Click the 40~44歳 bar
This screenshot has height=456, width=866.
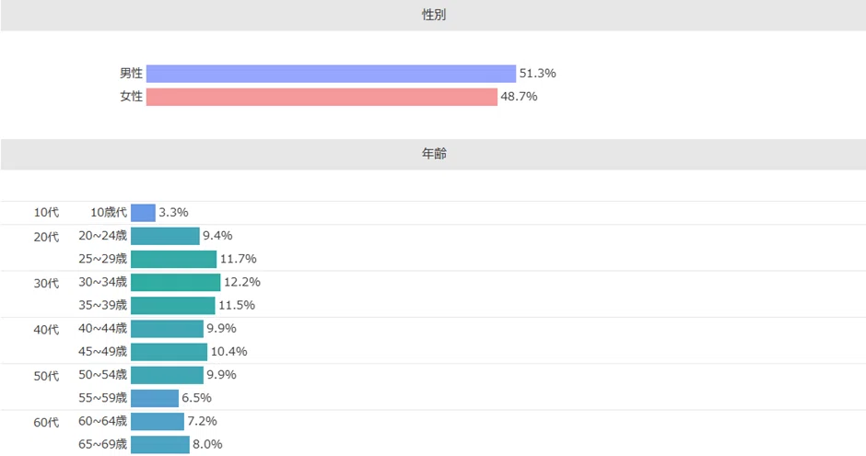tap(167, 329)
